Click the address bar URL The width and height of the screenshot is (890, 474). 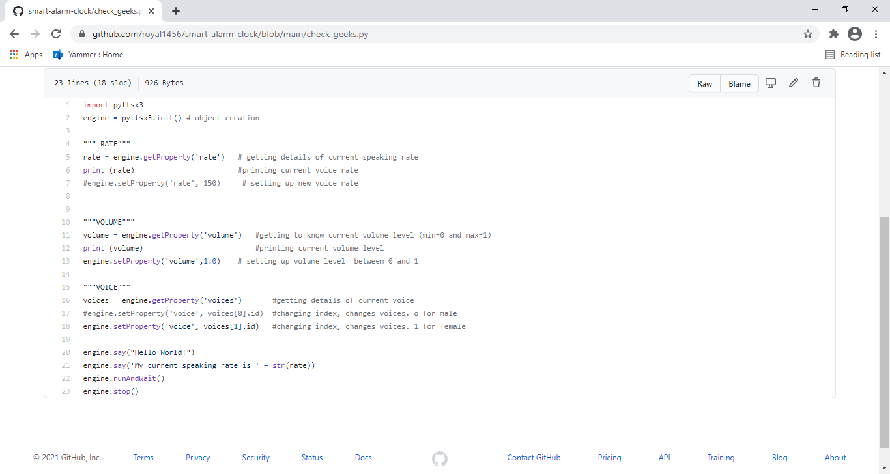click(230, 34)
